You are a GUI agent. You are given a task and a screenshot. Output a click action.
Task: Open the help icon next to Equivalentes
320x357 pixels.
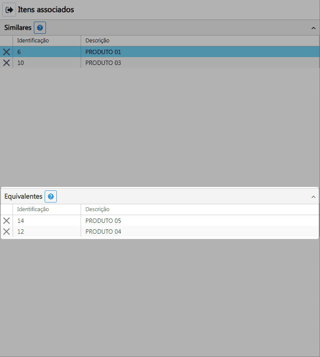click(51, 196)
